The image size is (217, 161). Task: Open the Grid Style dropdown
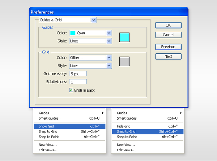coord(90,66)
